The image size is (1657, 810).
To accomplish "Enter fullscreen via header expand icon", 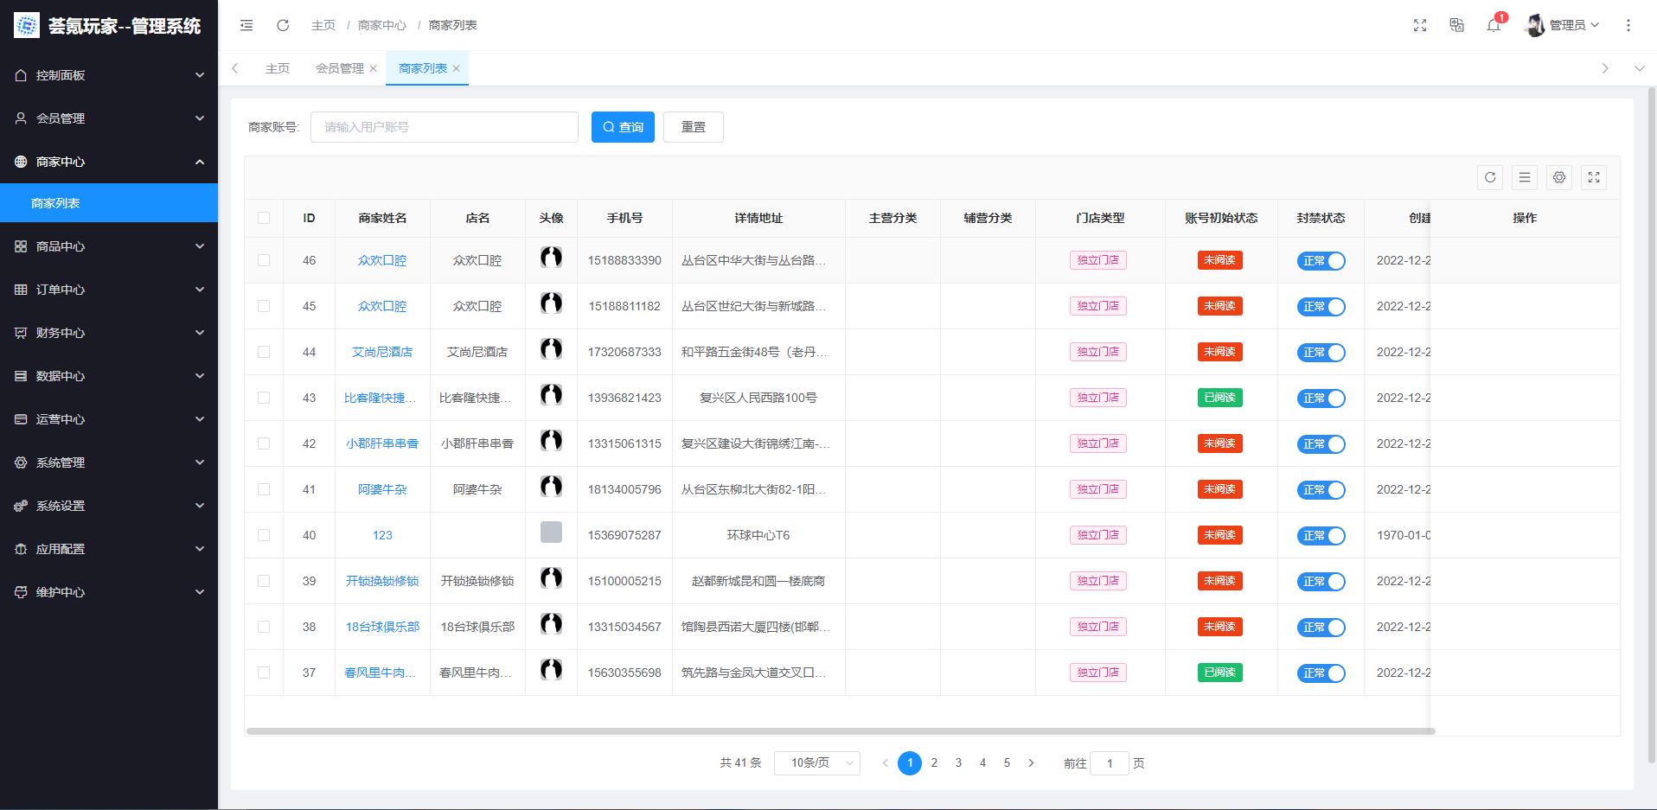I will 1420,25.
